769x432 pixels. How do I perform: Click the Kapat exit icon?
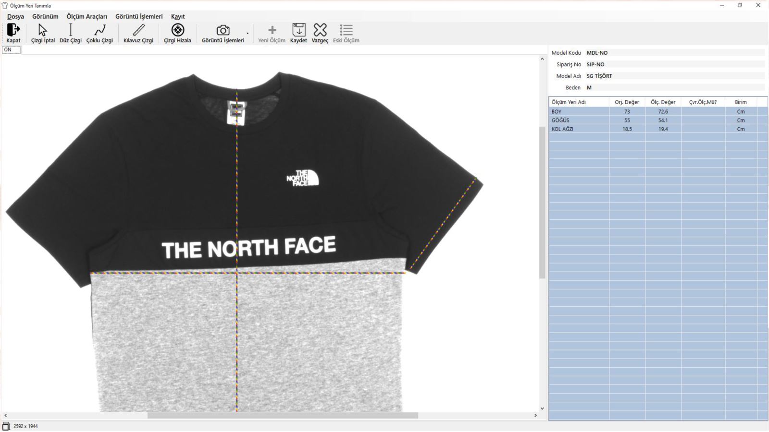point(13,30)
